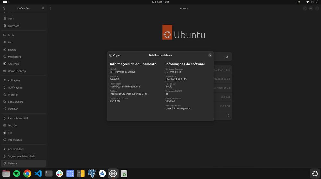Open the pt keyboard layout indicator
The width and height of the screenshot is (321, 179).
pyautogui.click(x=299, y=2)
